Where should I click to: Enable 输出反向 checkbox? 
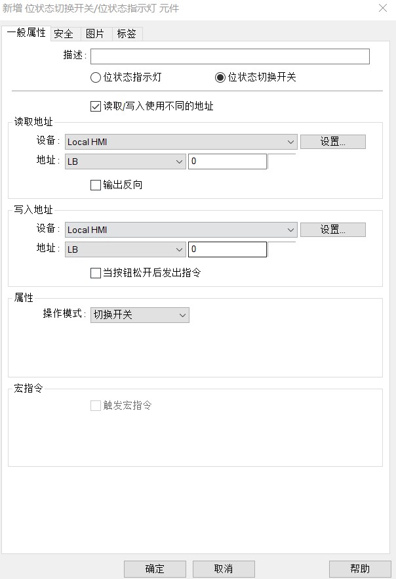coord(96,185)
